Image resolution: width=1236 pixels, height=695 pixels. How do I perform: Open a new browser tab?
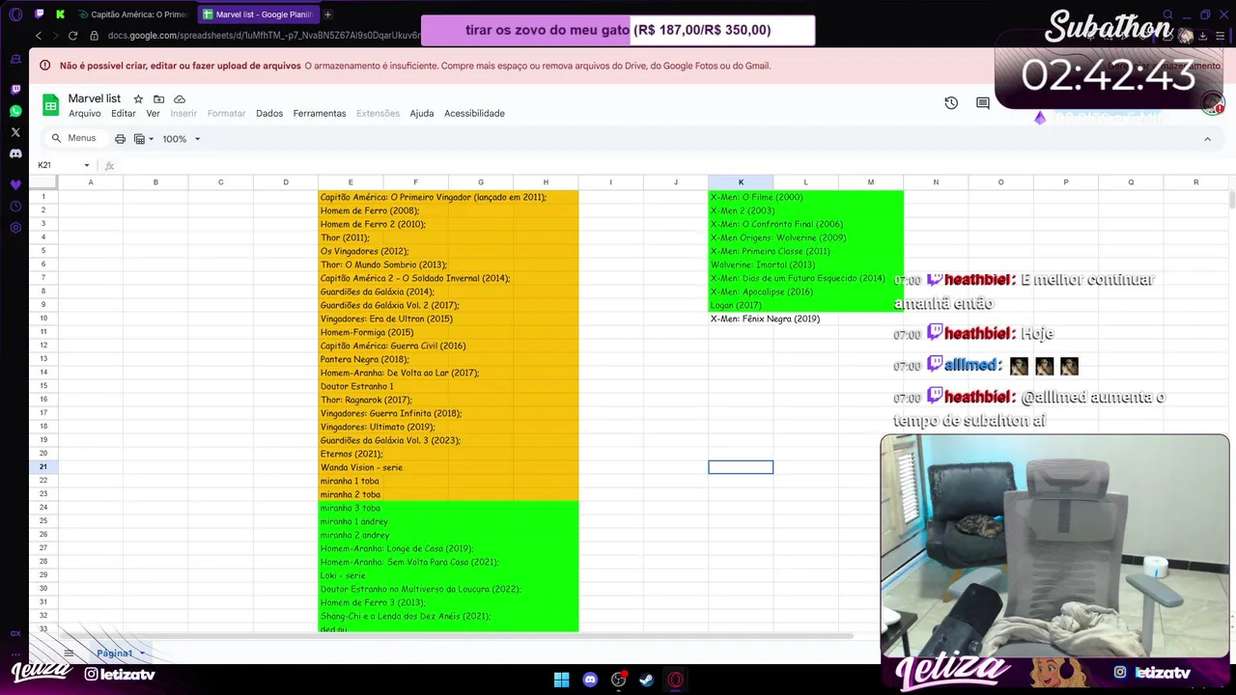tap(328, 14)
